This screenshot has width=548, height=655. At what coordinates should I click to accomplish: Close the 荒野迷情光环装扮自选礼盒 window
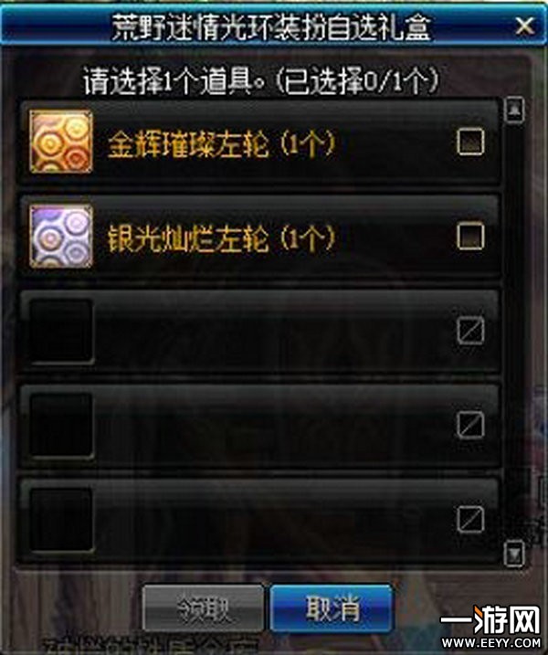[x=524, y=26]
